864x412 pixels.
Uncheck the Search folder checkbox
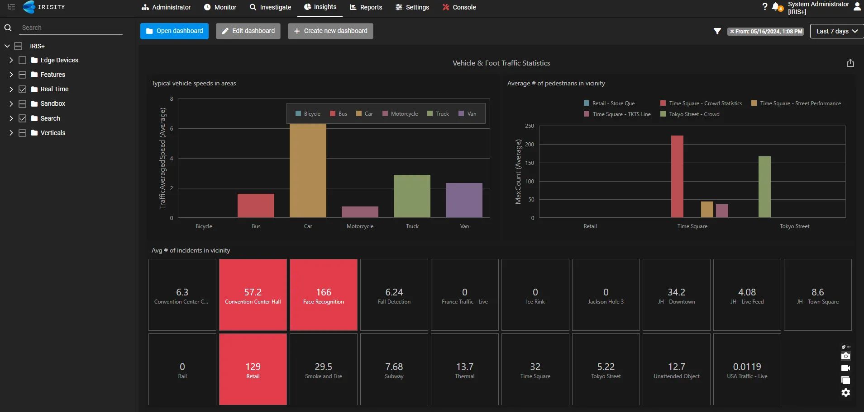22,118
